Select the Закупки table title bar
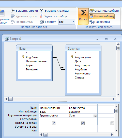Image resolution: width=122 pixels, height=138 pixels. click(83, 49)
